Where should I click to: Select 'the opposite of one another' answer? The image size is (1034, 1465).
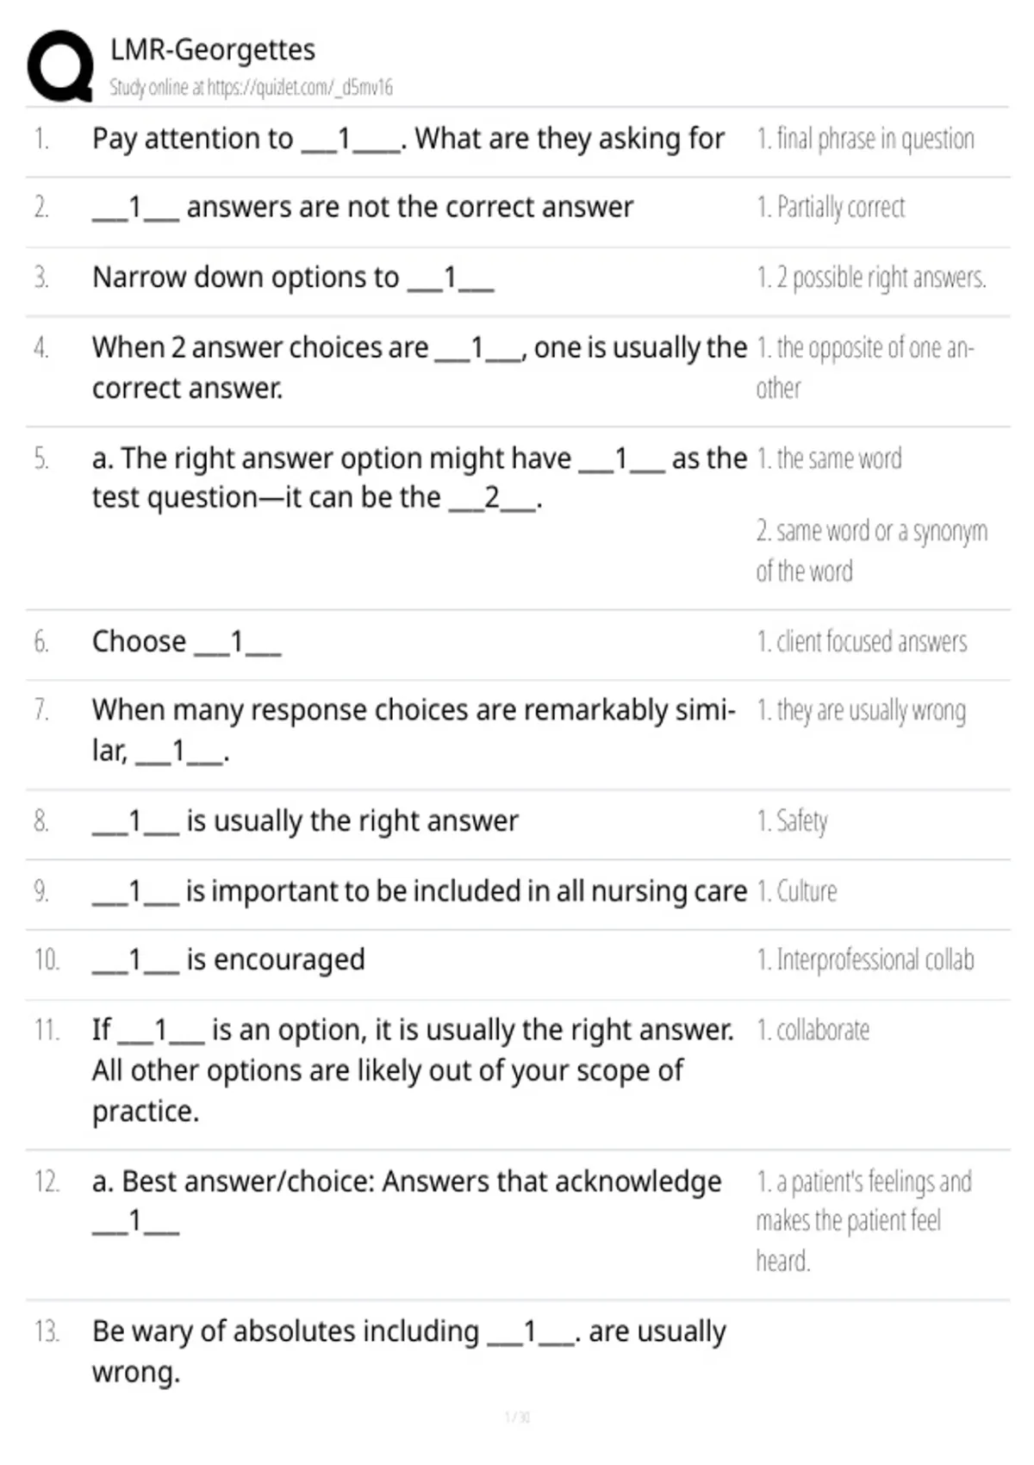(x=865, y=368)
